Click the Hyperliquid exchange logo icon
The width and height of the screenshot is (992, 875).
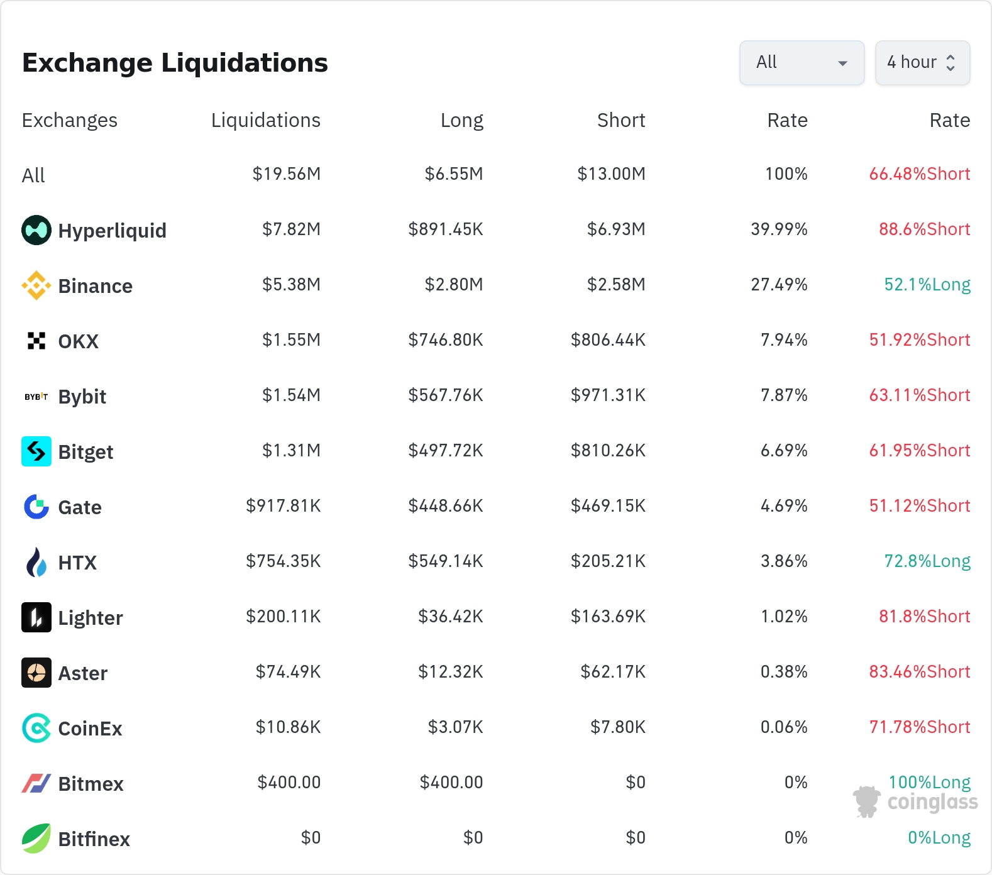click(x=36, y=230)
